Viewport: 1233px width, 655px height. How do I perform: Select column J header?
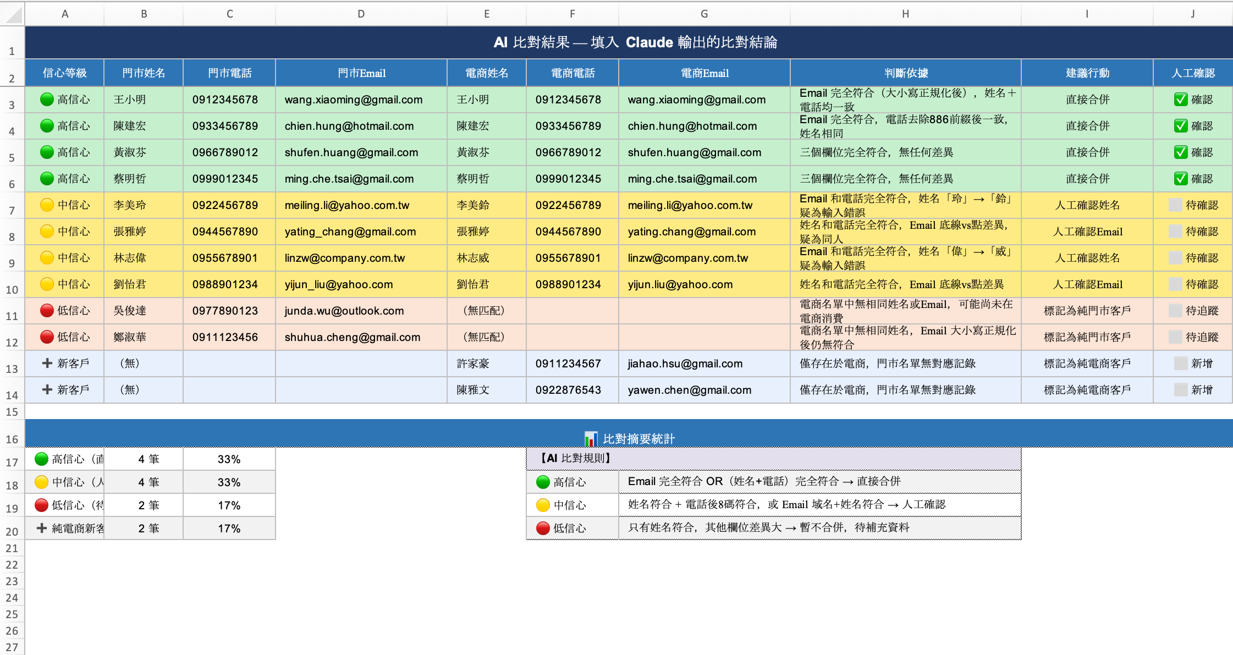1193,14
